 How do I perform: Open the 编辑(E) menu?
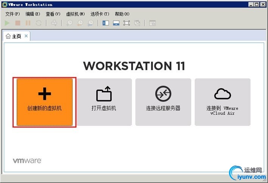coord(33,14)
